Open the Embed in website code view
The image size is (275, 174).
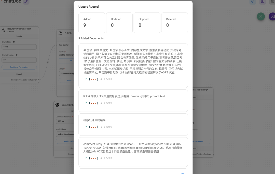click(x=253, y=2)
